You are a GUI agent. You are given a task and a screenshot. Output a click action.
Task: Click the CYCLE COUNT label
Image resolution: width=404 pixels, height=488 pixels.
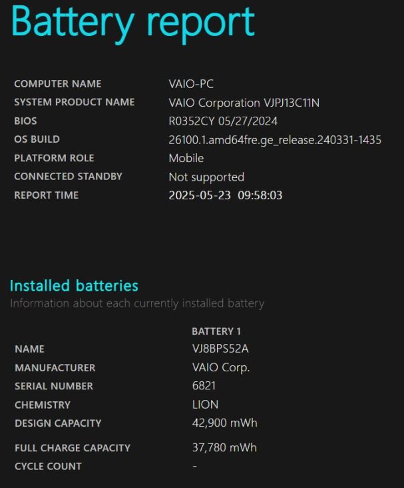click(48, 466)
